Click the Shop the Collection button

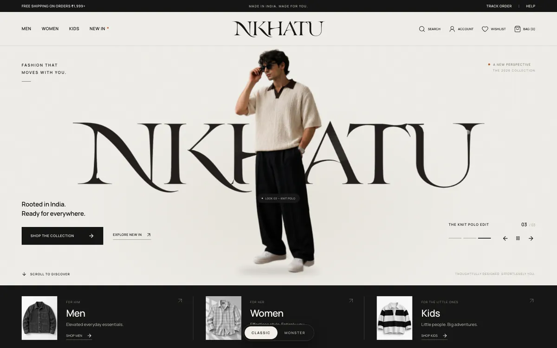tap(62, 236)
